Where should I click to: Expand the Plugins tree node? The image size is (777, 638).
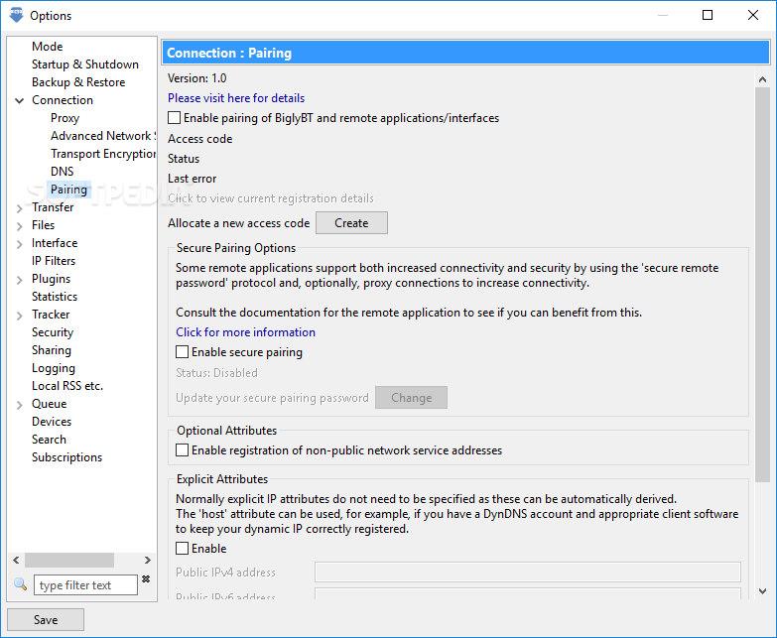tap(19, 280)
